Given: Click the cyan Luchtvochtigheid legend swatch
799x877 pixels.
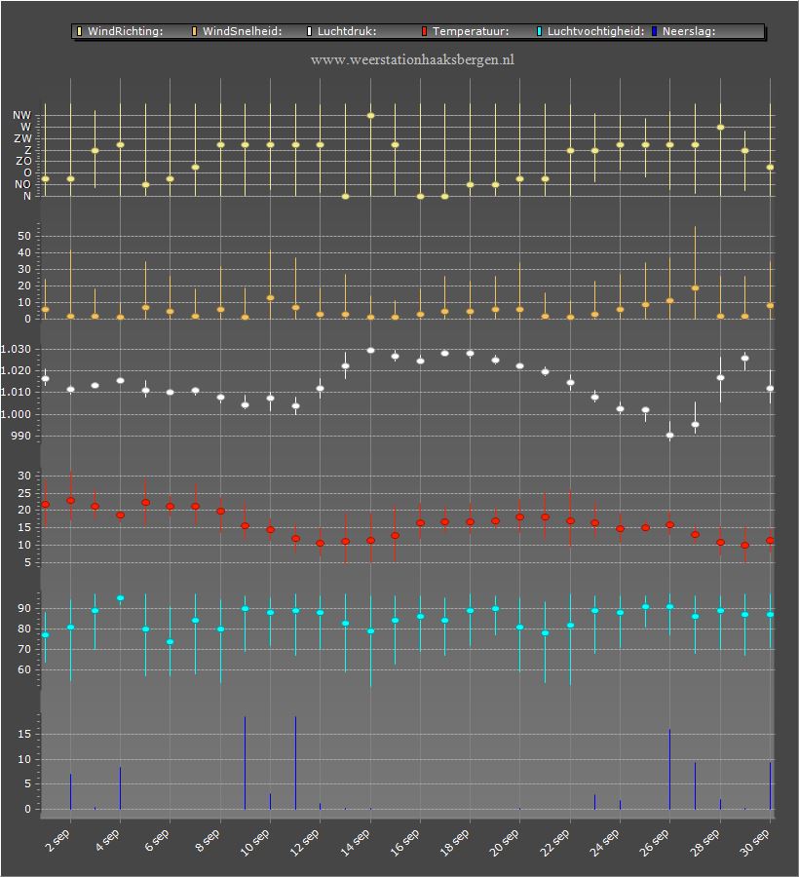Looking at the screenshot, I should pyautogui.click(x=539, y=31).
